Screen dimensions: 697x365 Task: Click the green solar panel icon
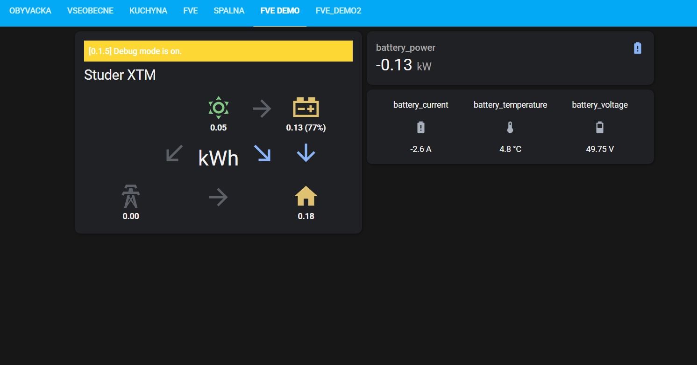coord(218,108)
